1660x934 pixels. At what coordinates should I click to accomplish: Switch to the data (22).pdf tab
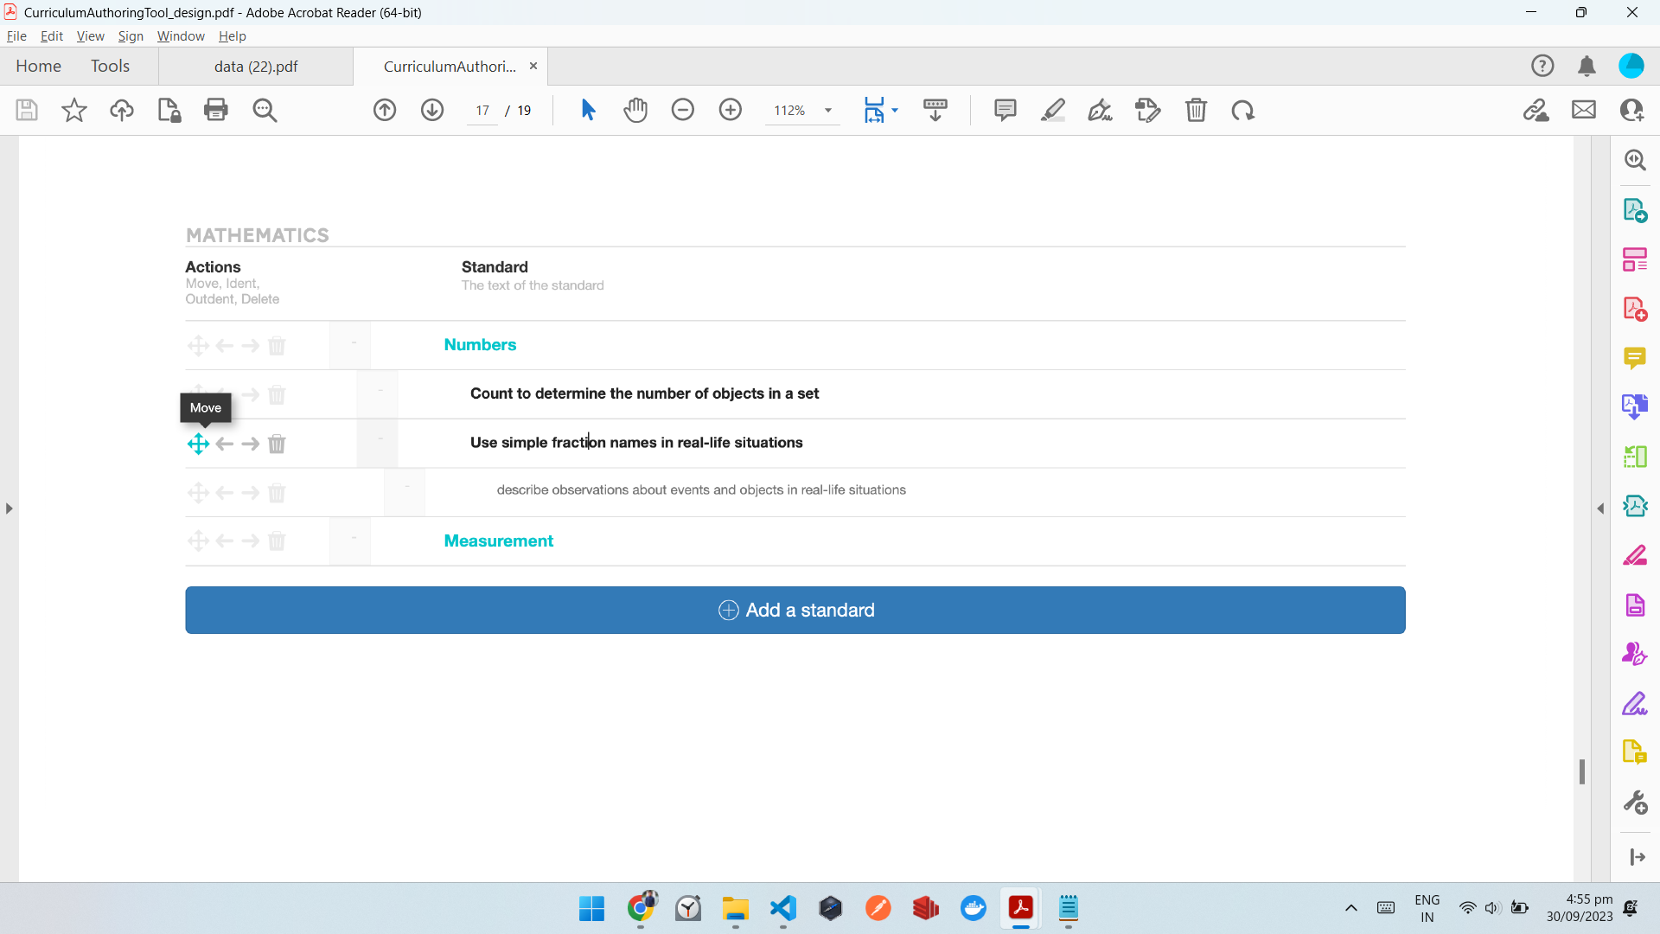256,66
